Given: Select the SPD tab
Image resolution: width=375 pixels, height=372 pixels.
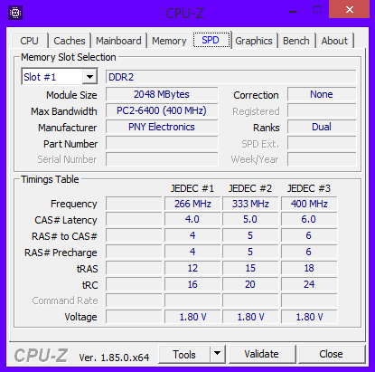Looking at the screenshot, I should click(211, 40).
